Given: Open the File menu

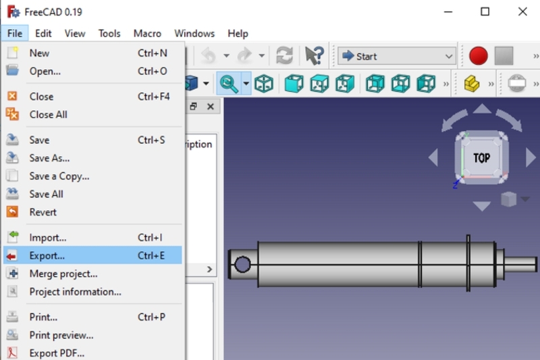Looking at the screenshot, I should pos(14,33).
